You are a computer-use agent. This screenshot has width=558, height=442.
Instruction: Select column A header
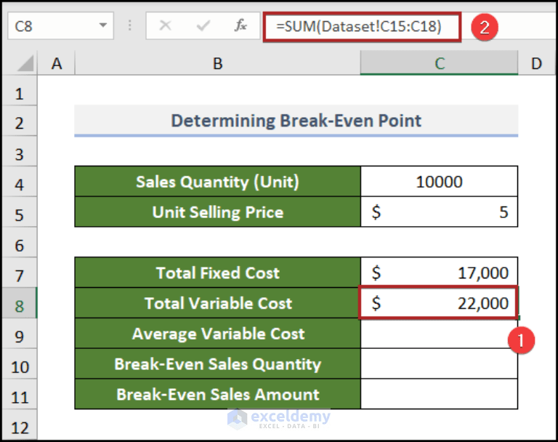[x=56, y=63]
